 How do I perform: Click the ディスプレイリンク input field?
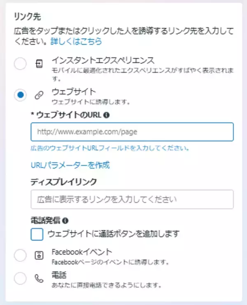pyautogui.click(x=132, y=199)
